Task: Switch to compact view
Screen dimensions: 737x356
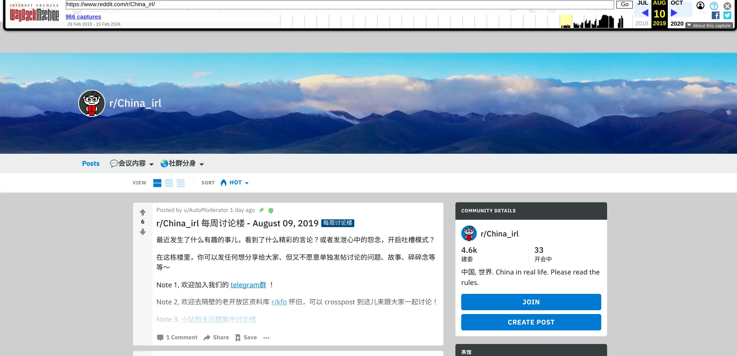Action: [x=180, y=183]
